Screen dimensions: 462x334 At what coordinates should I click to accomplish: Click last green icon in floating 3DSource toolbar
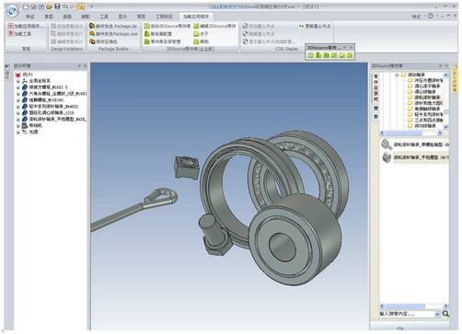coord(350,55)
